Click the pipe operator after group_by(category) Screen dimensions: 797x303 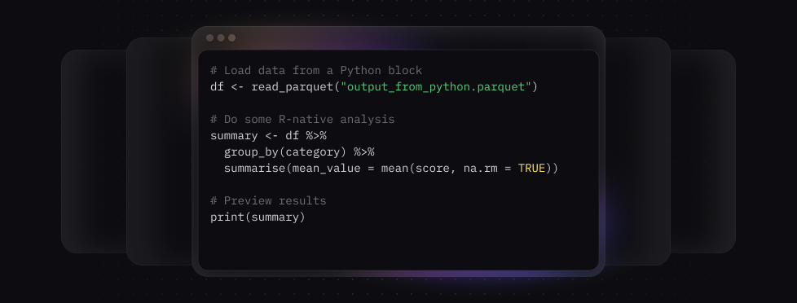364,152
